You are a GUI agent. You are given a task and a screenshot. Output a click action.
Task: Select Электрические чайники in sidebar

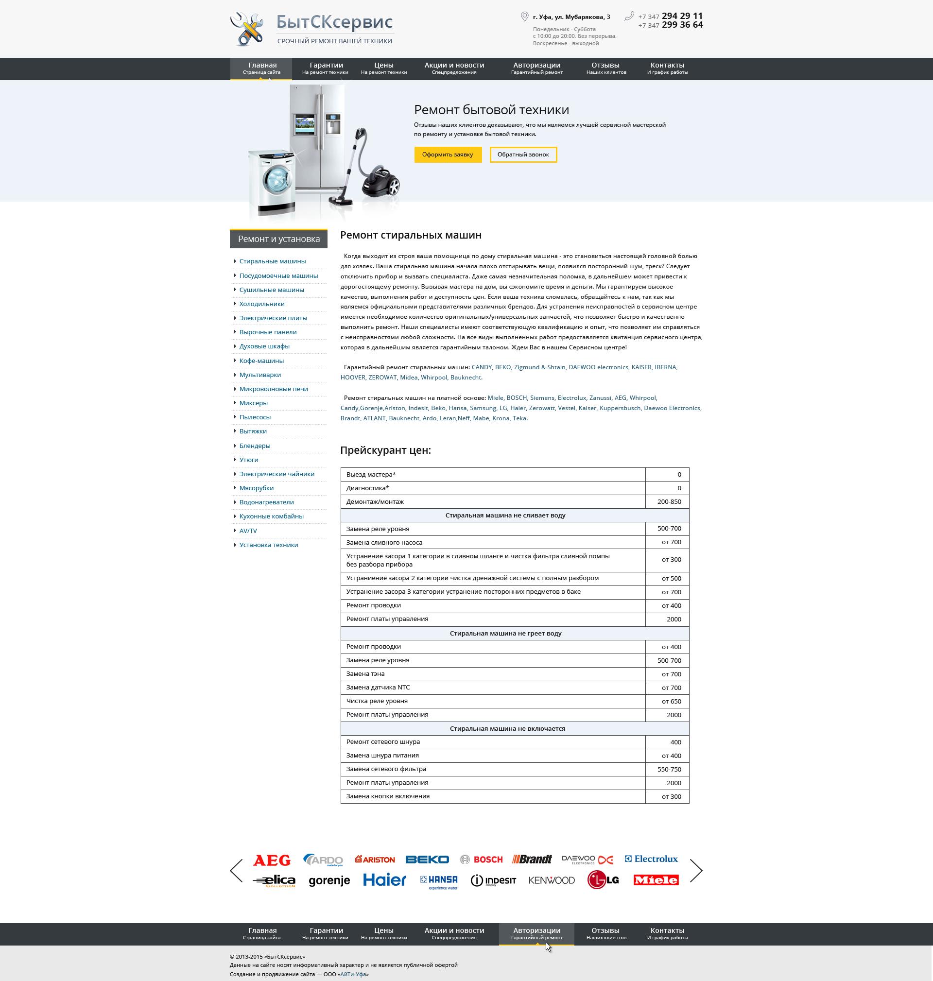[277, 474]
